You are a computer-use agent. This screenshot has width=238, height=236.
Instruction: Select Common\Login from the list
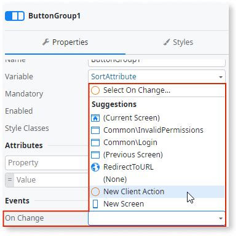[x=157, y=143]
